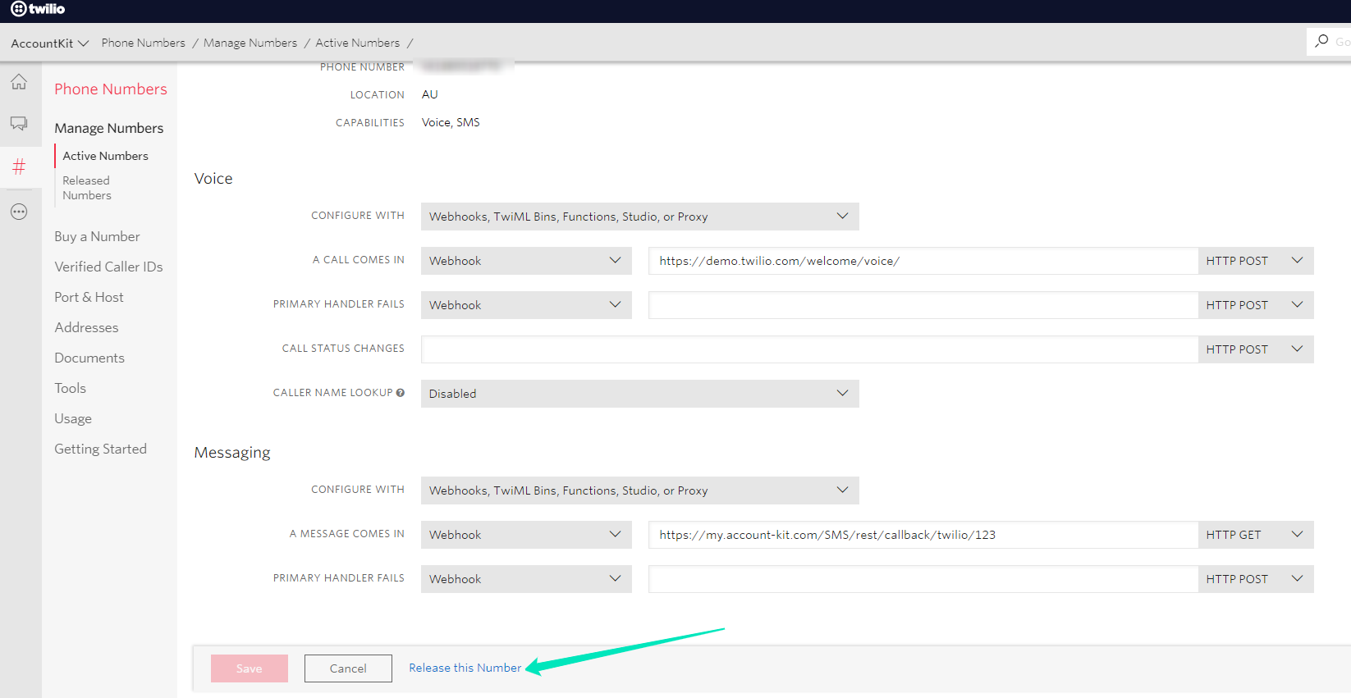Open Buy a Number page

[97, 236]
